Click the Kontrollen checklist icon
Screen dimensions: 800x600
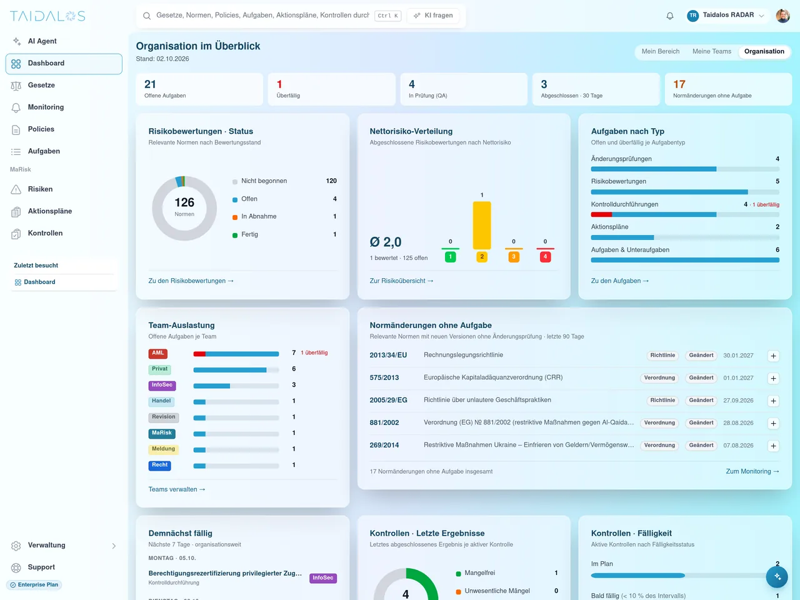pos(16,234)
